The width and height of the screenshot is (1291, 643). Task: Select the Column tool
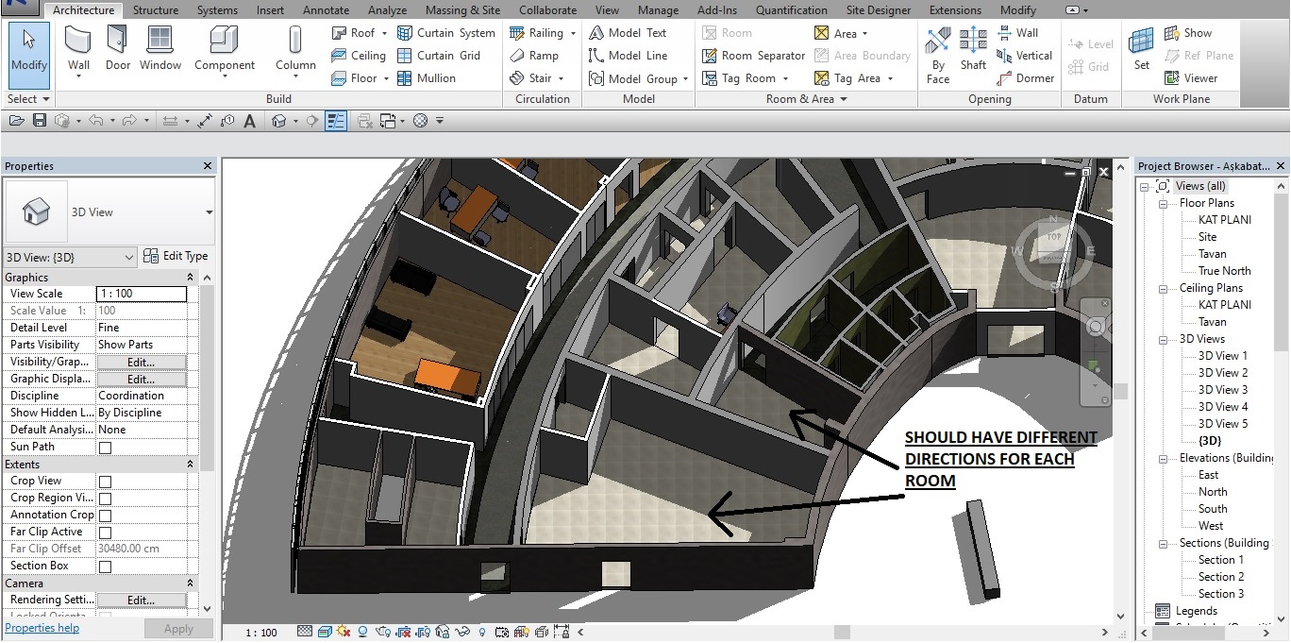click(295, 49)
